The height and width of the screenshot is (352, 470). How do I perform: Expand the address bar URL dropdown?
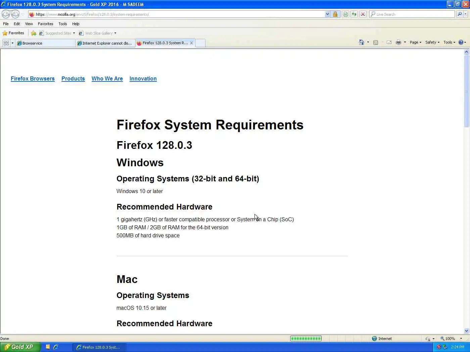tap(327, 14)
